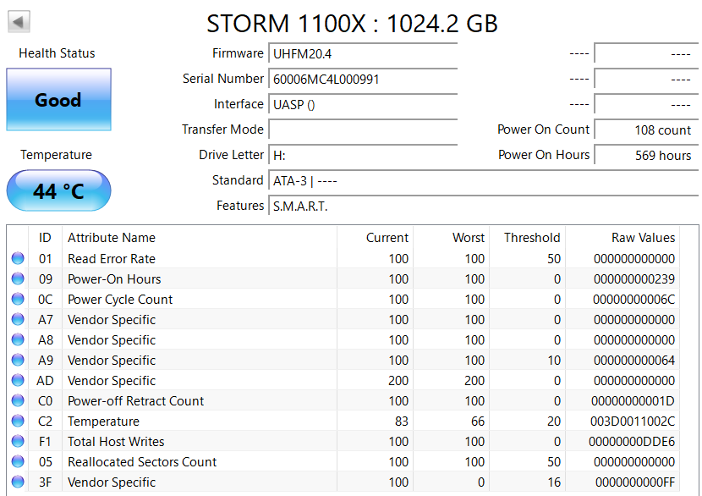Click the status icon for C2 Temperature row
Image resolution: width=702 pixels, height=496 pixels.
(18, 421)
